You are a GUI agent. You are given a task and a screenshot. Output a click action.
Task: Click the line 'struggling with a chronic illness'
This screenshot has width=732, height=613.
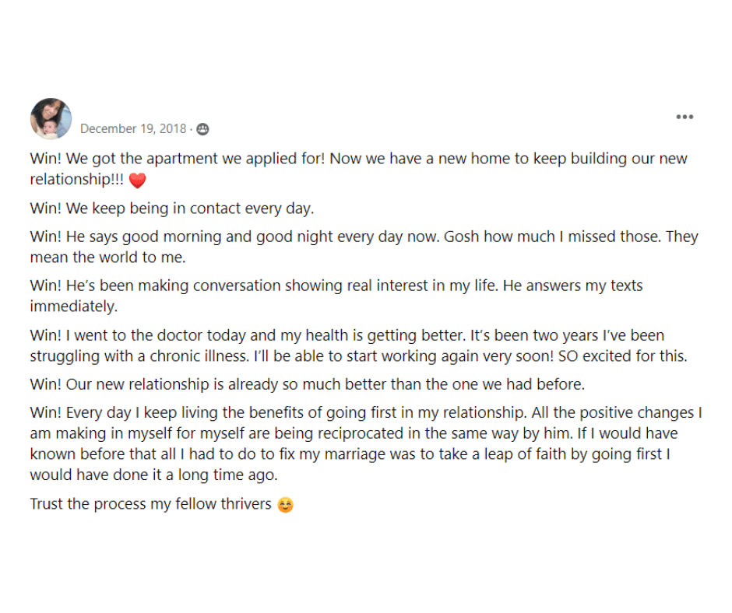pyautogui.click(x=358, y=356)
